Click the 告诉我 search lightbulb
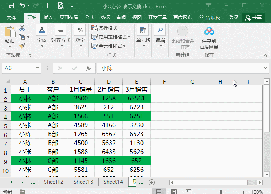271x194 pixels. [201, 17]
